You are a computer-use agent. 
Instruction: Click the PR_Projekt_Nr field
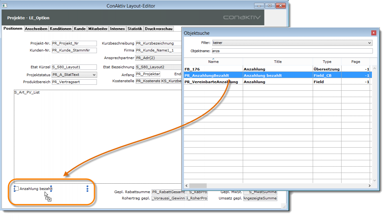(74, 43)
